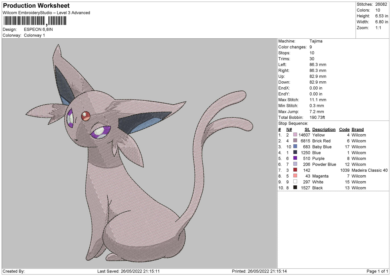Click the 'Stop Sequence:' heading
The width and height of the screenshot is (391, 276).
293,124
